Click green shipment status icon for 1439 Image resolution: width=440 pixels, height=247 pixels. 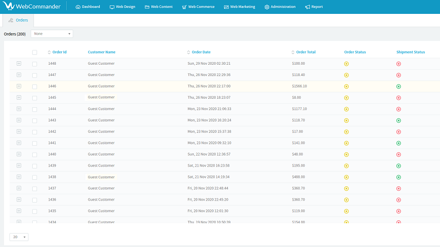click(398, 166)
